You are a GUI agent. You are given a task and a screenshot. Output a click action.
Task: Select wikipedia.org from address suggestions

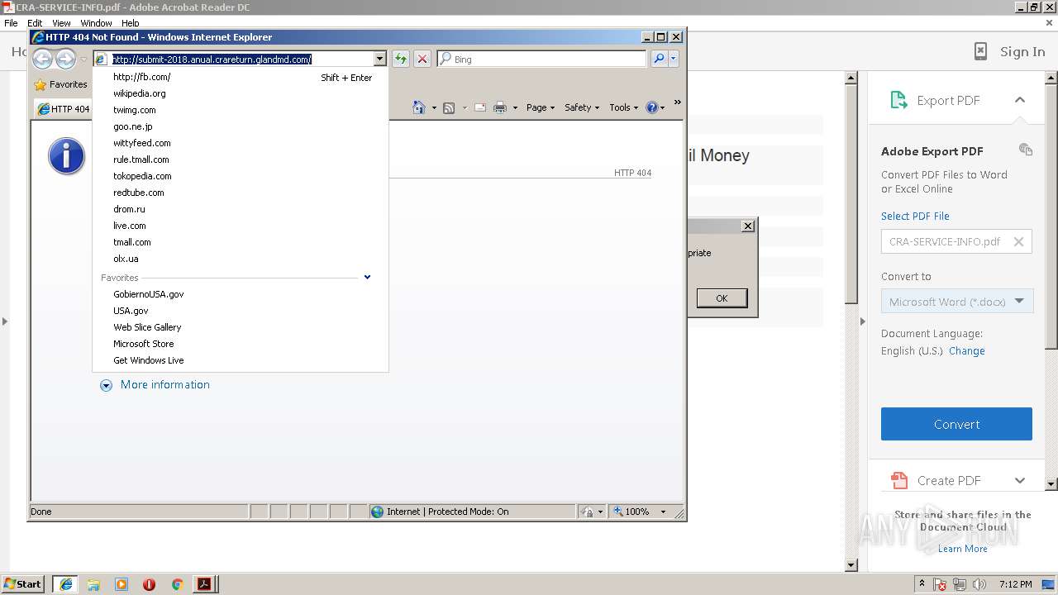pos(140,93)
